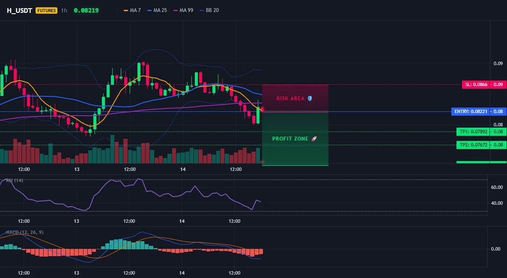Click the MACD (12, 26, 9) indicator label

pos(24,232)
